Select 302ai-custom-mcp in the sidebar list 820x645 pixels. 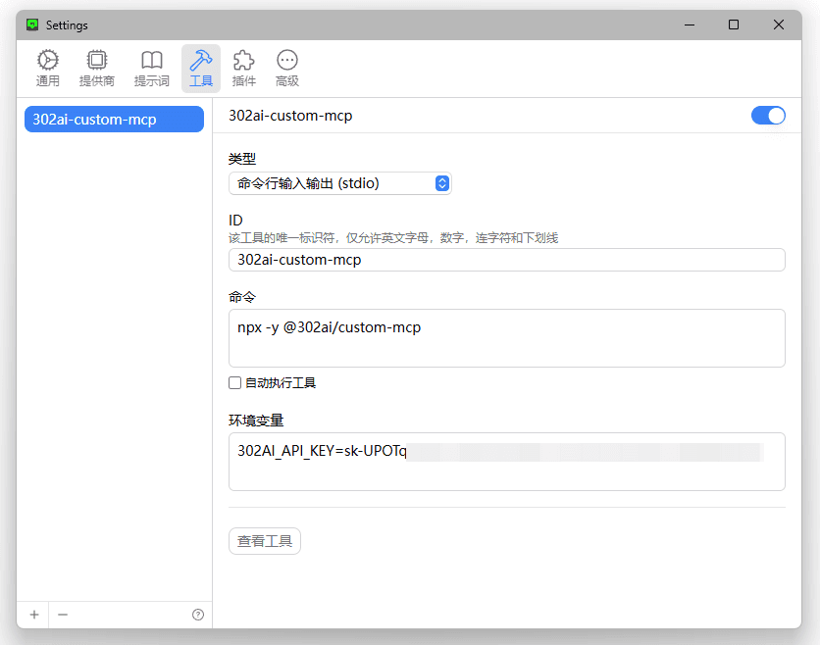[114, 120]
